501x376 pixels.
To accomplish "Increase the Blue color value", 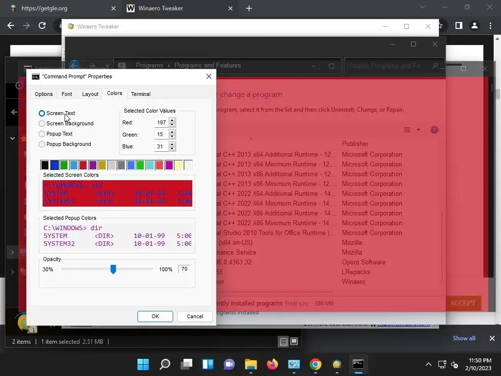I will [172, 144].
